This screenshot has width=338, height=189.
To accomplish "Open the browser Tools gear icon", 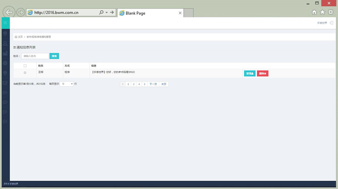I will coord(331,12).
